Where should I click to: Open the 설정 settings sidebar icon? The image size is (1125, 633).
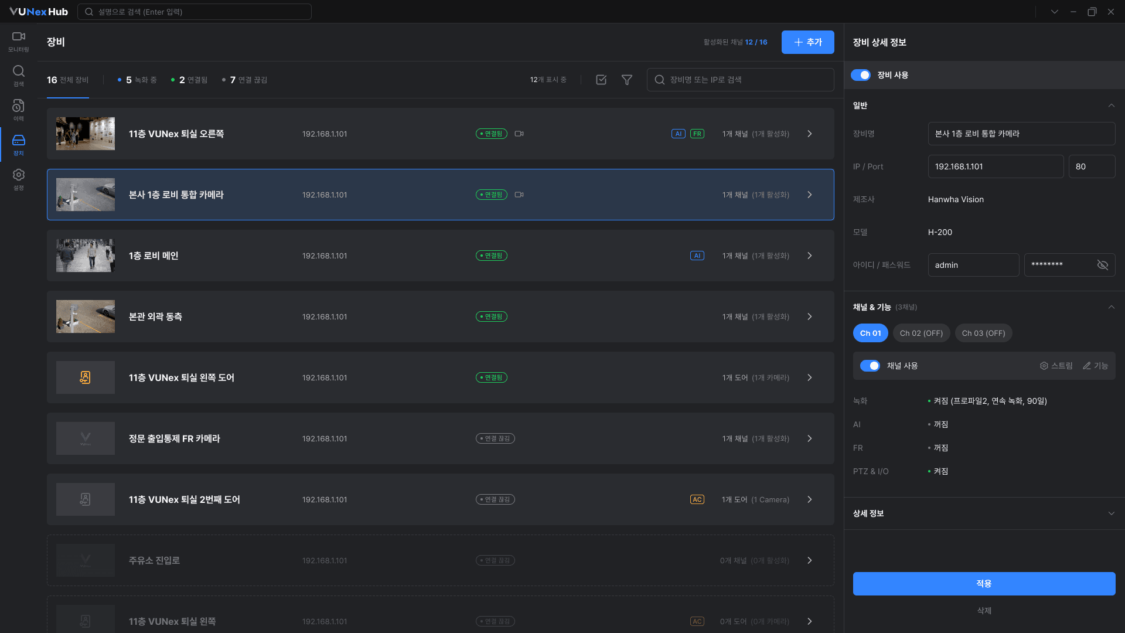coord(19,180)
